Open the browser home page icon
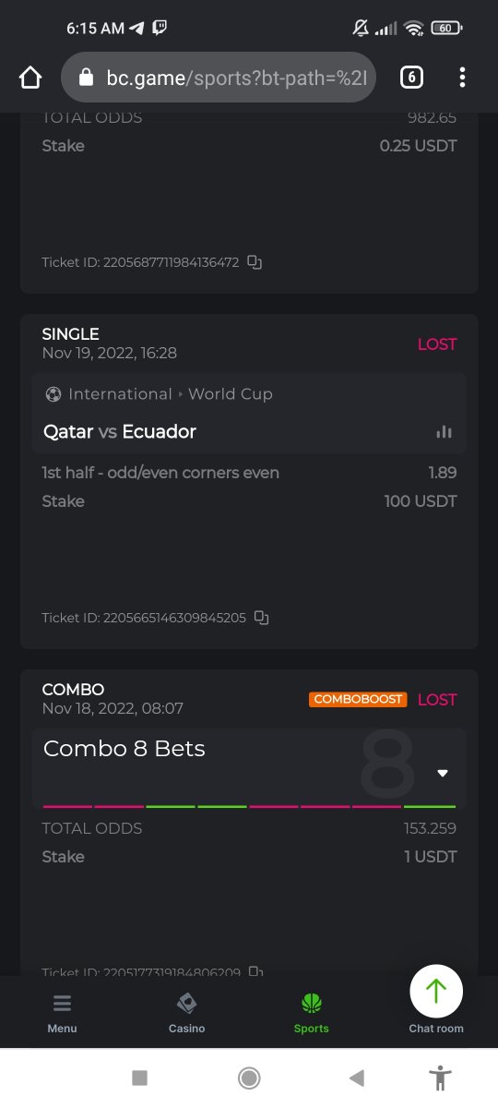The width and height of the screenshot is (498, 1108). click(30, 78)
